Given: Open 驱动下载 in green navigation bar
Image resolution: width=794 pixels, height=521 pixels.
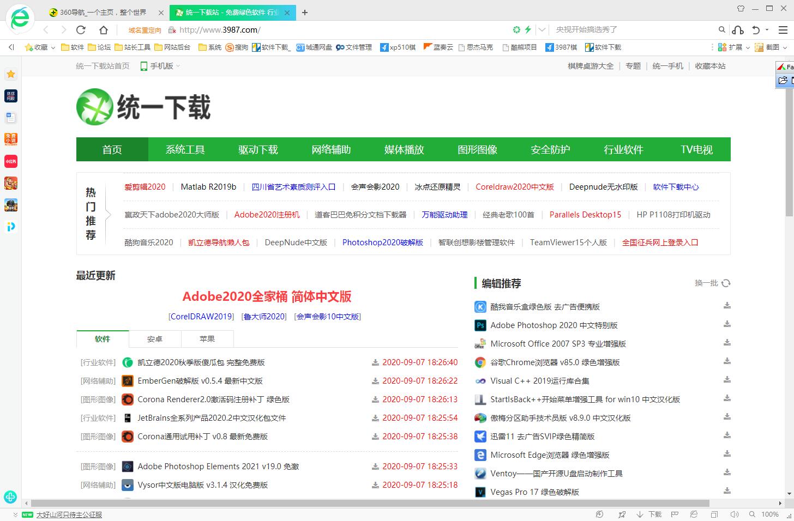Looking at the screenshot, I should (x=258, y=149).
